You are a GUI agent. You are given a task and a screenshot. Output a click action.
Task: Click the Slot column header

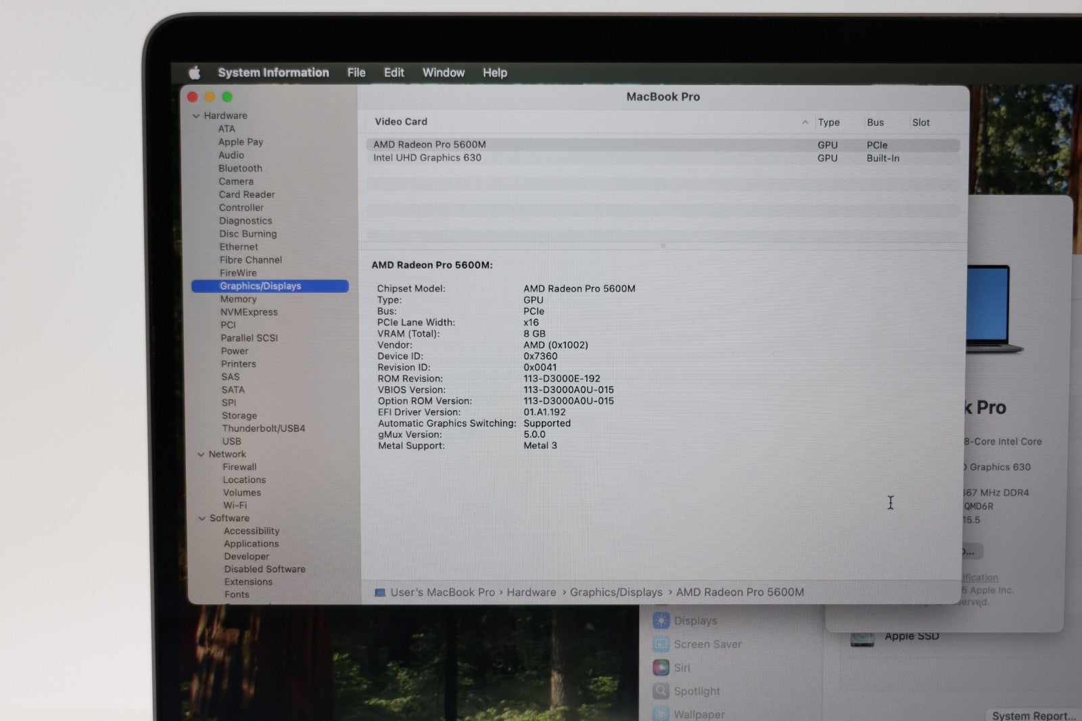(x=921, y=122)
